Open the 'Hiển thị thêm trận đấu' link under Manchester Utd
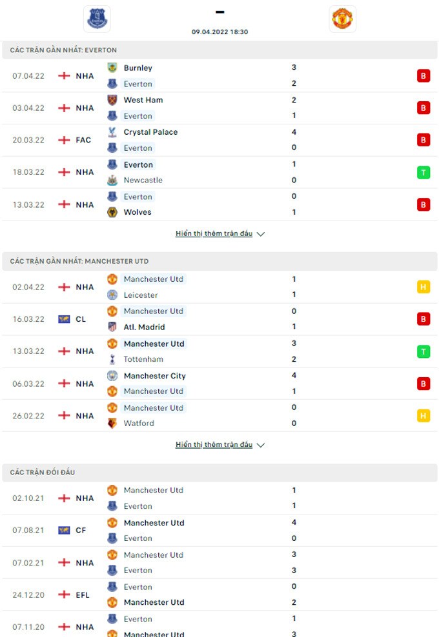 tap(214, 445)
